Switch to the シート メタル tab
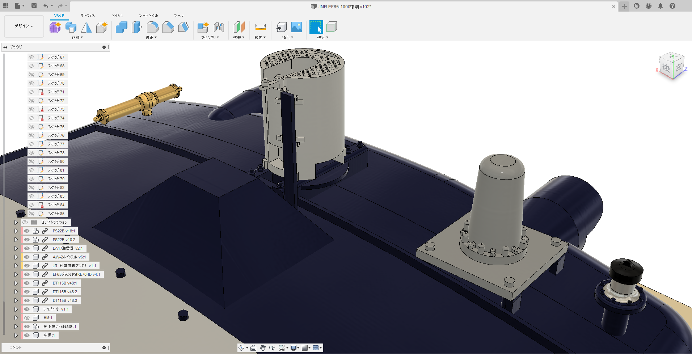Image resolution: width=692 pixels, height=354 pixels. (x=148, y=15)
